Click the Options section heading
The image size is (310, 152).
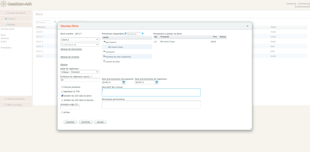tap(64, 64)
